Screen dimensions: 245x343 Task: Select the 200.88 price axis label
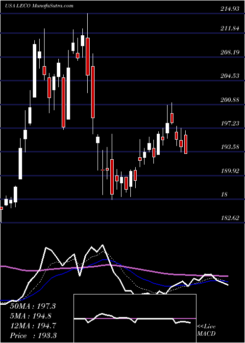click(230, 100)
